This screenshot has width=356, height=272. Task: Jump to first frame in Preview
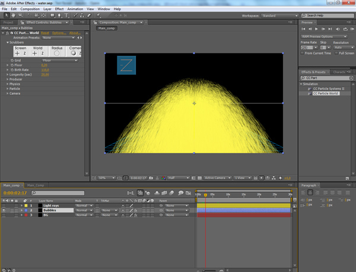point(303,29)
